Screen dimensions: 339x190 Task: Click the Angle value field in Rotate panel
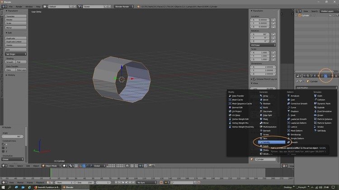(13, 136)
